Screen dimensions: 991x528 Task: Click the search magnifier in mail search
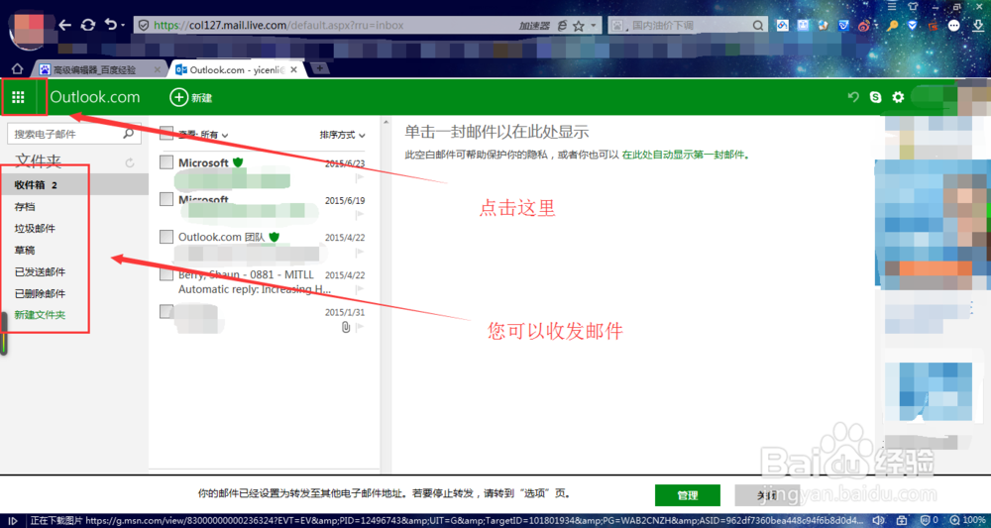(x=128, y=134)
